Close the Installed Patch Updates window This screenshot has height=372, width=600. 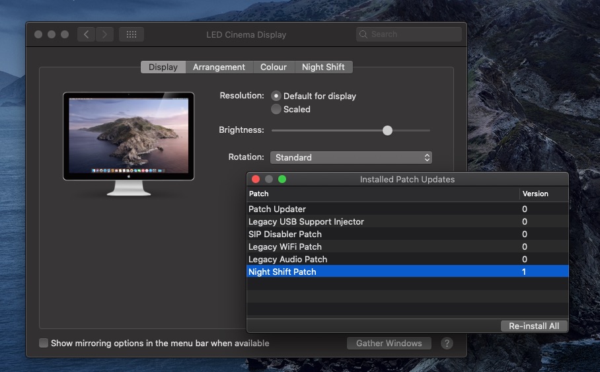pyautogui.click(x=256, y=179)
